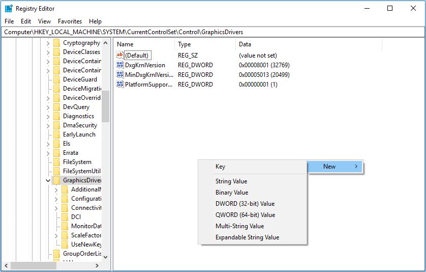Click the Registry Editor app icon in title bar

click(x=9, y=9)
